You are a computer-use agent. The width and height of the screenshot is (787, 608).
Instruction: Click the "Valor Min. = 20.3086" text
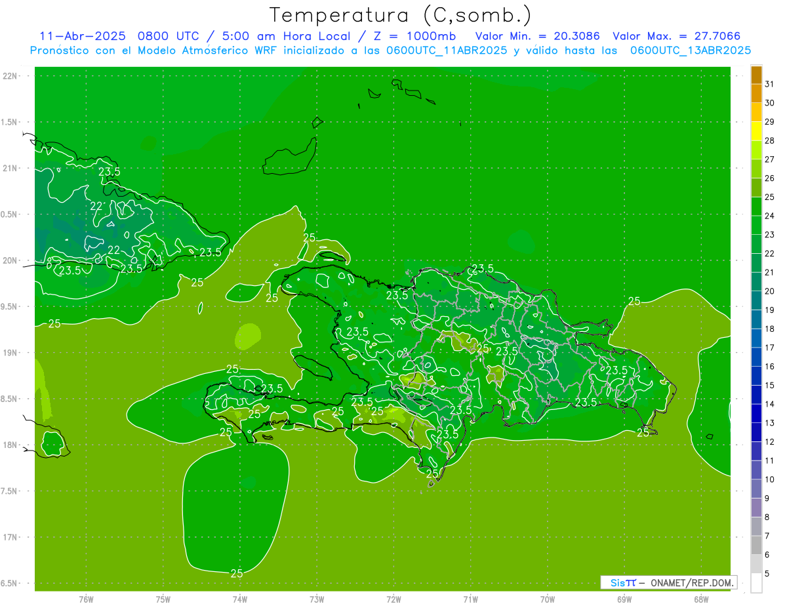(537, 36)
